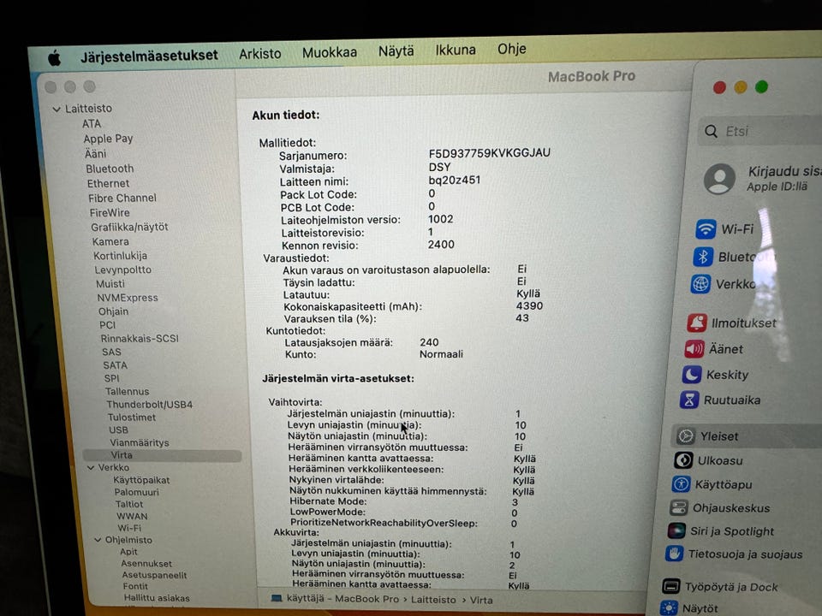Click the MacBook Pro computer icon in path bar
The height and width of the screenshot is (616, 822).
point(277,598)
